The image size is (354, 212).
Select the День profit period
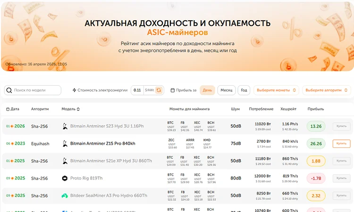(207, 90)
